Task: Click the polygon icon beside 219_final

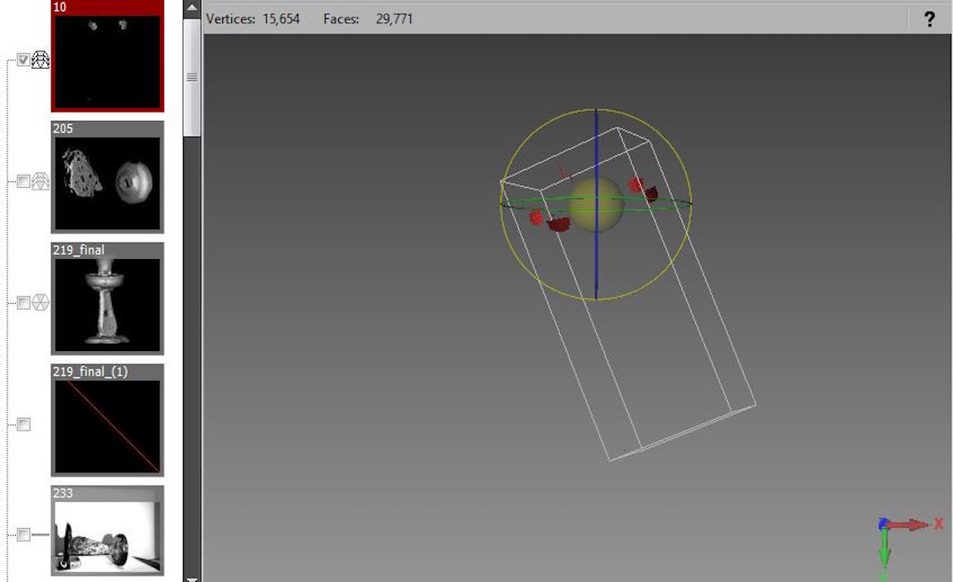Action: pos(41,303)
